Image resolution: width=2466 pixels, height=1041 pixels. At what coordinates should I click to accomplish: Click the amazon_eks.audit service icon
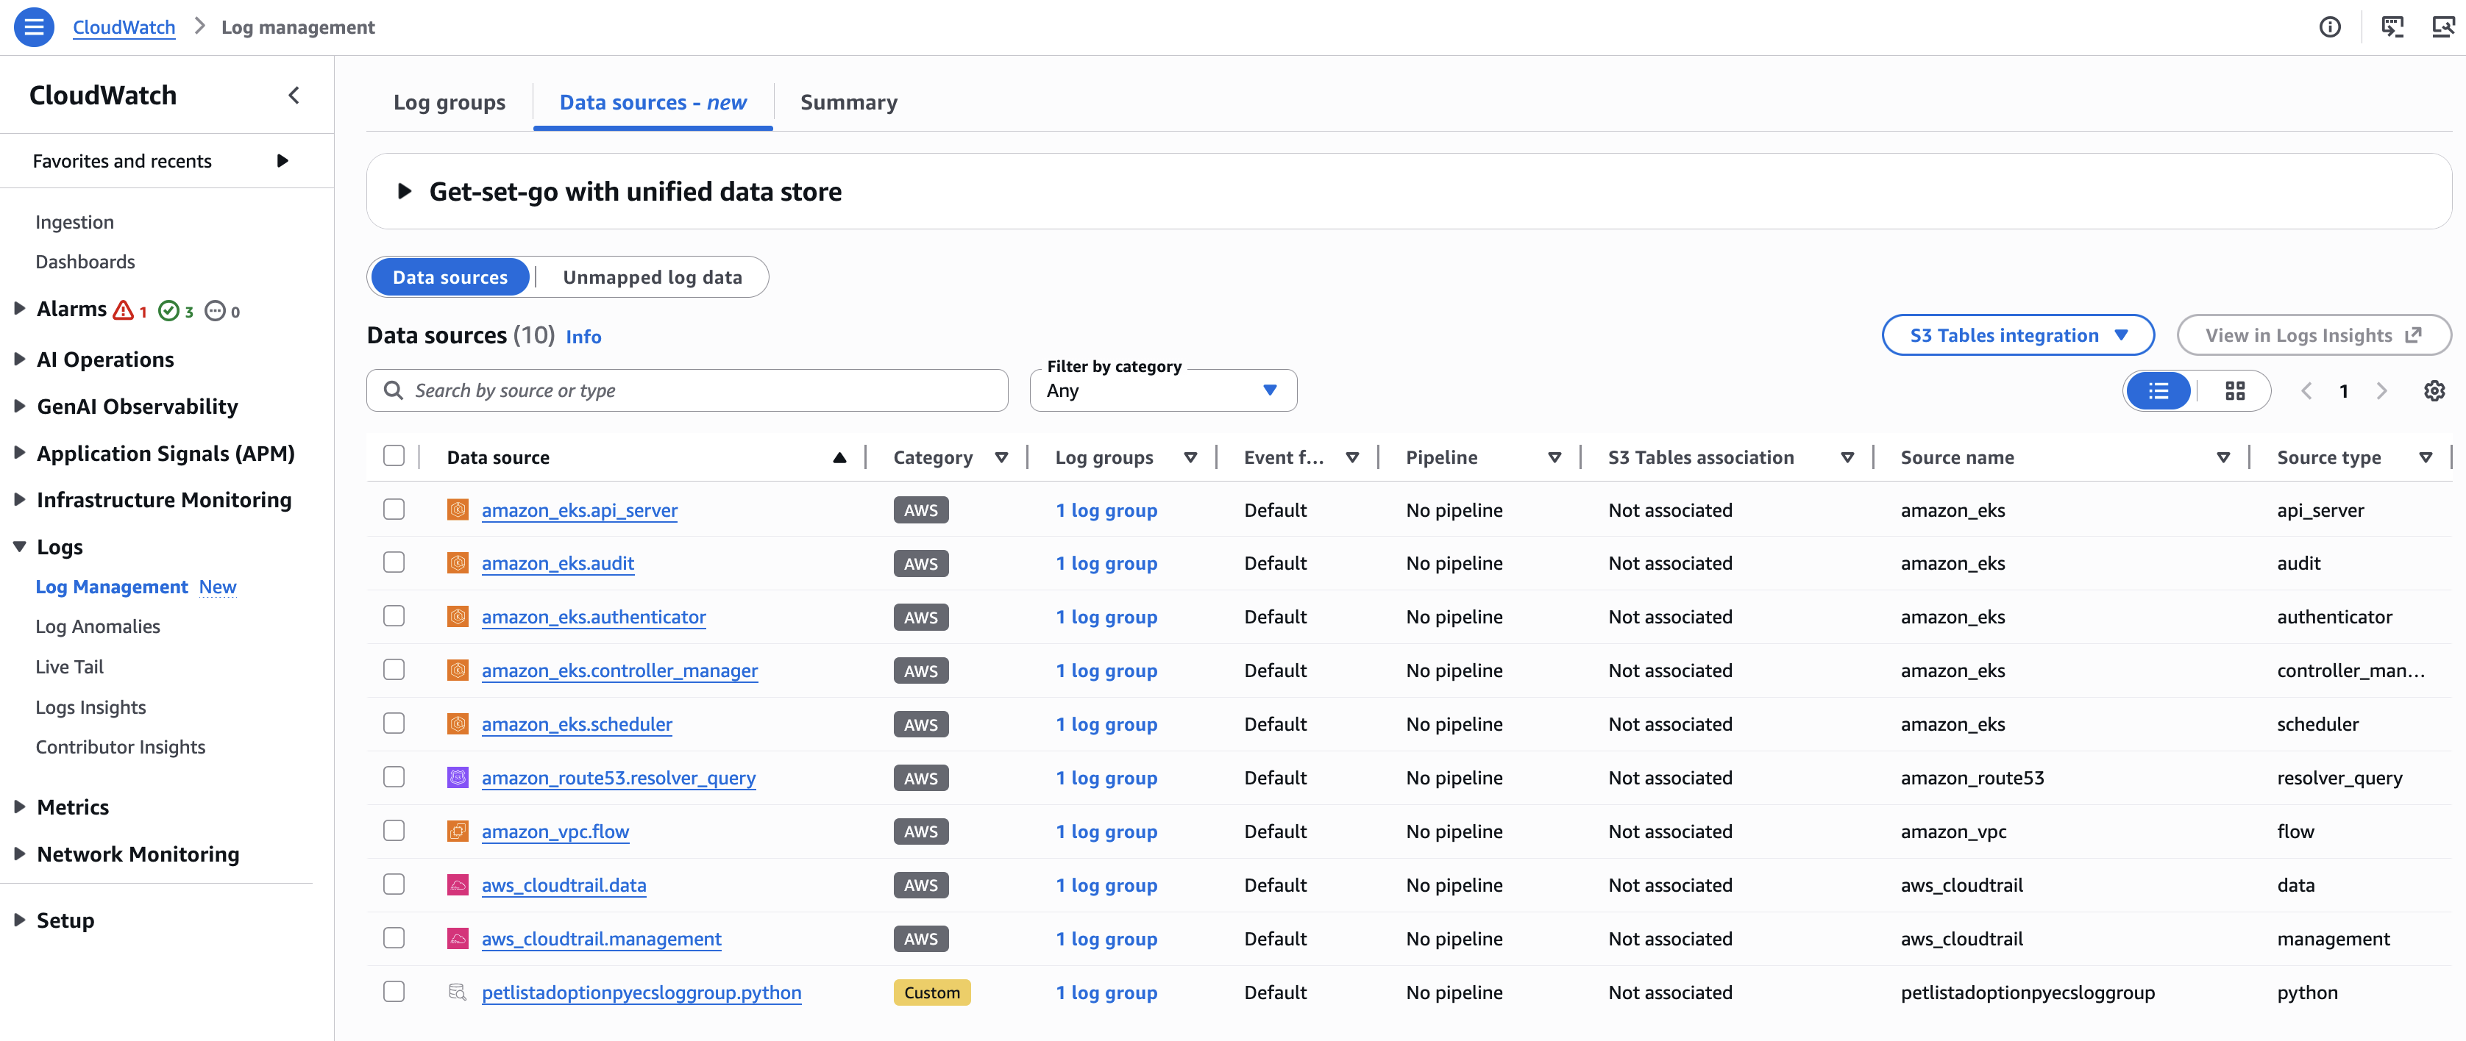pos(458,564)
